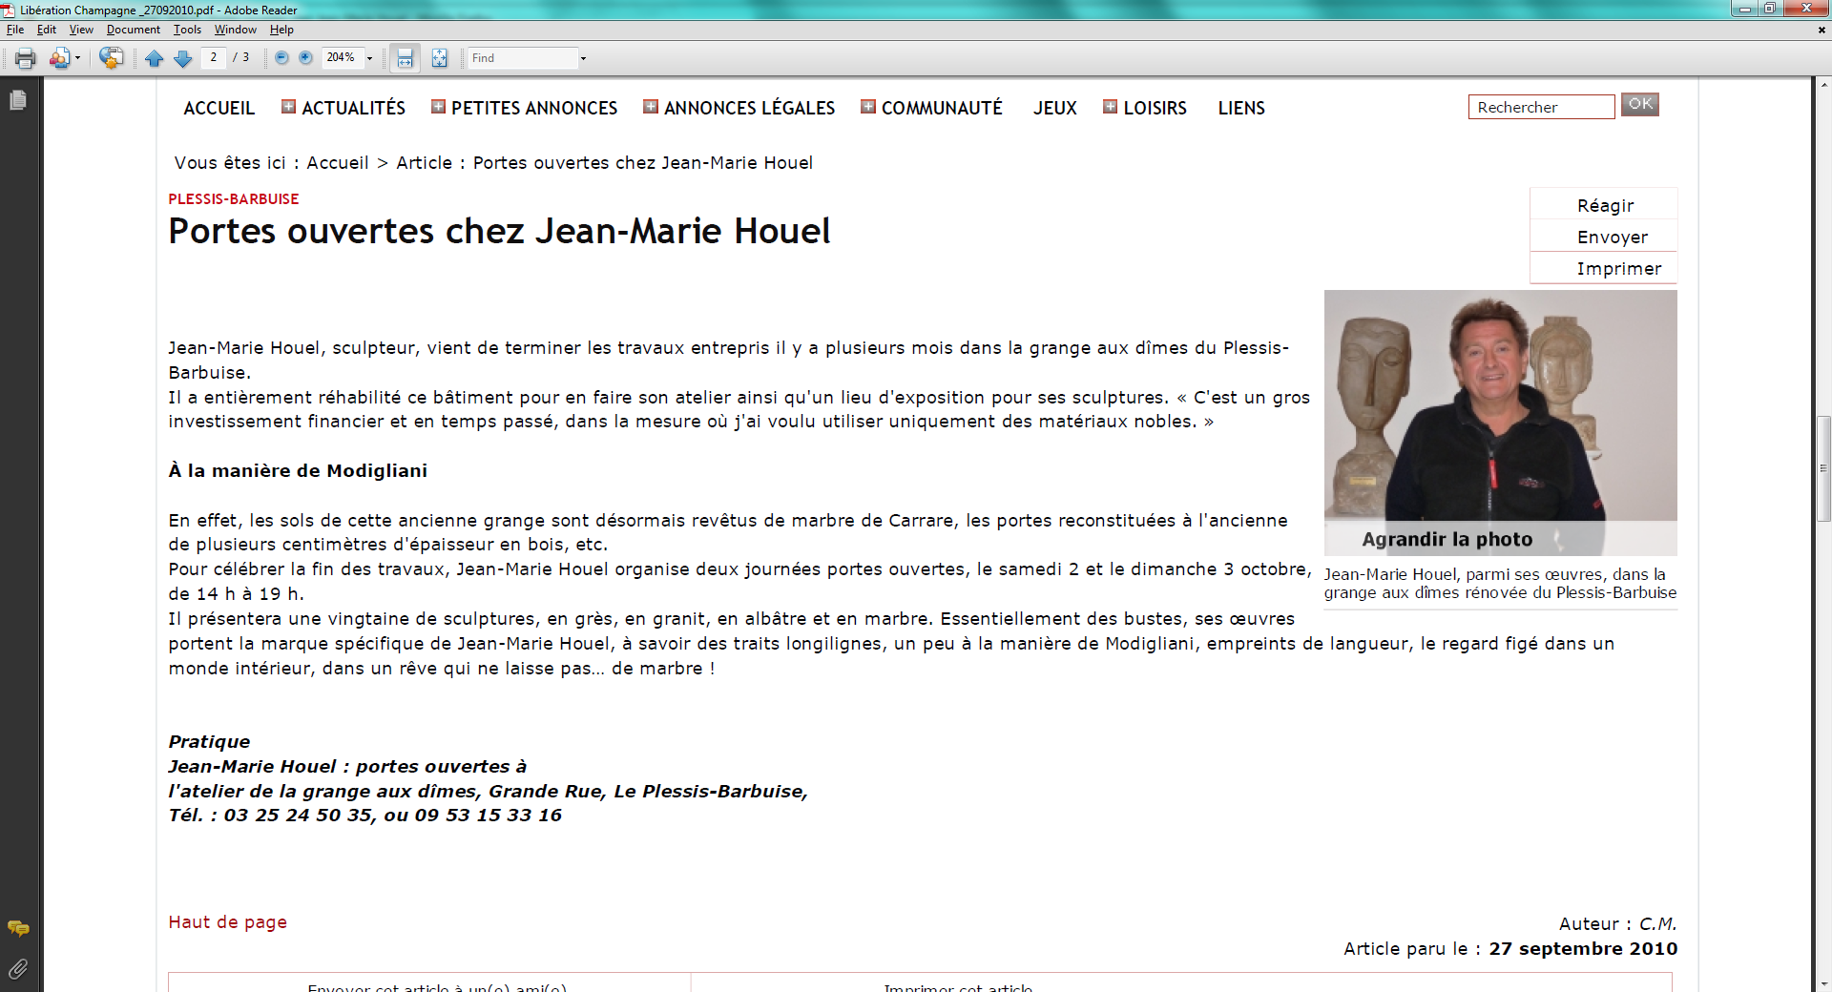
Task: Open the File menu
Action: [x=15, y=30]
